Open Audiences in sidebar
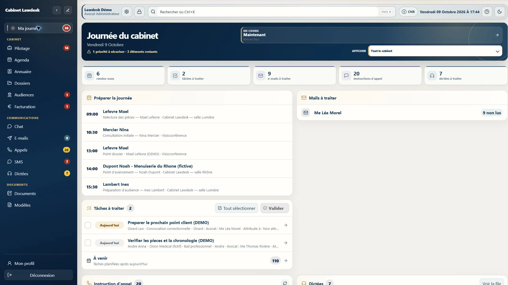This screenshot has height=285, width=508. pos(38,95)
